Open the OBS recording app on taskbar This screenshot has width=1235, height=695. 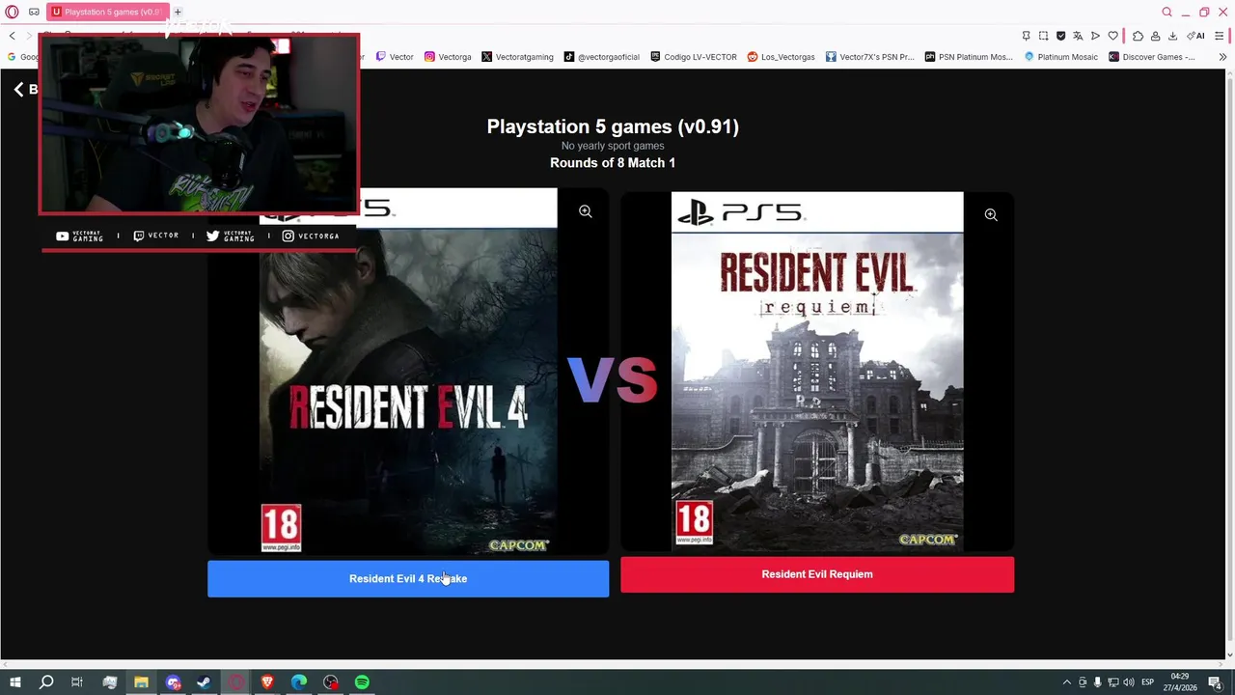point(331,682)
